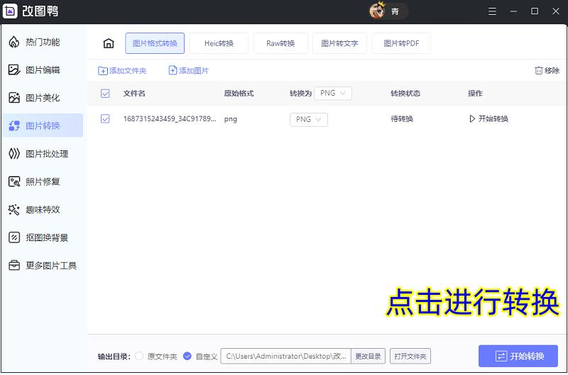Switch to the 图片转PDF tab
Viewport: 568px width, 375px height.
click(x=401, y=43)
